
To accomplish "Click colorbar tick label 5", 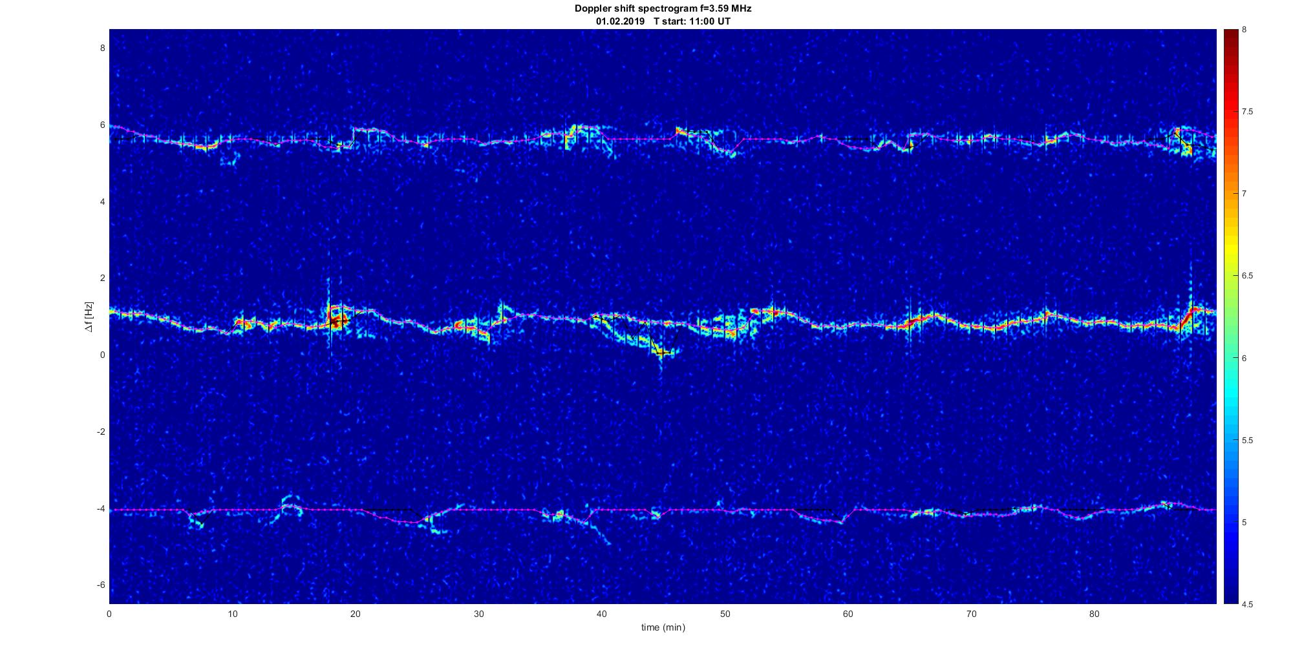I will pyautogui.click(x=1244, y=523).
